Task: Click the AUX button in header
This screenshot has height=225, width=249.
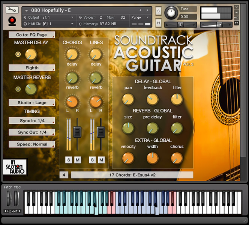Action: point(237,18)
